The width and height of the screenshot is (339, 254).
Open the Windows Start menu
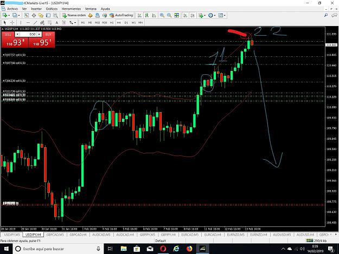[7, 249]
